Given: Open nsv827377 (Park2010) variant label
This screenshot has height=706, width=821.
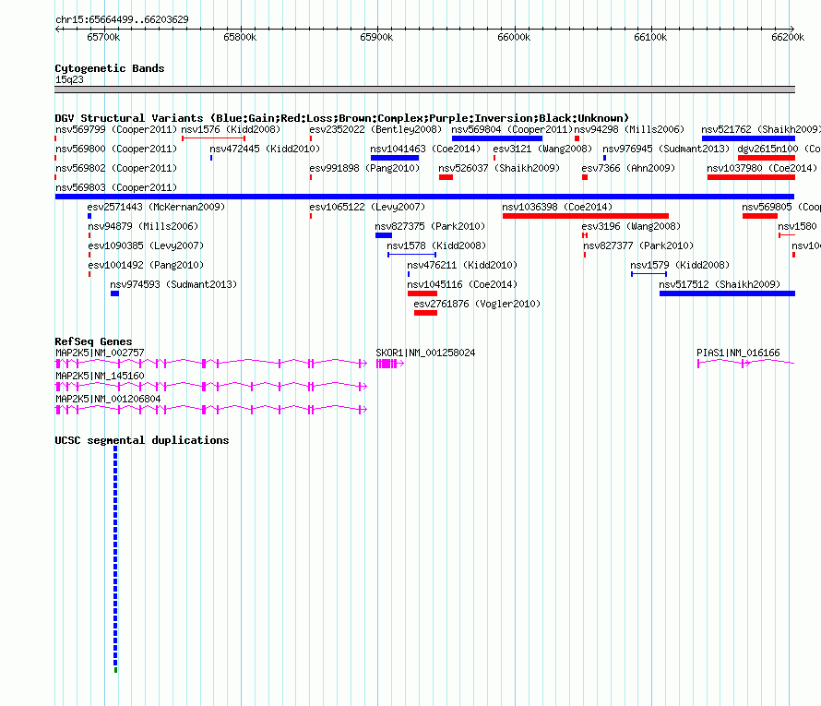Looking at the screenshot, I should tap(638, 245).
